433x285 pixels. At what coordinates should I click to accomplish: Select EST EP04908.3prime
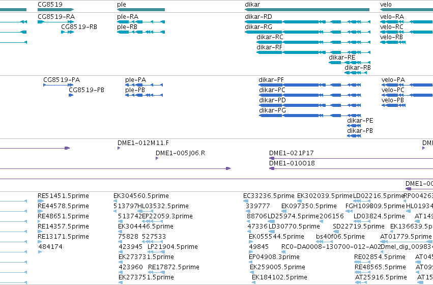pyautogui.click(x=250, y=262)
